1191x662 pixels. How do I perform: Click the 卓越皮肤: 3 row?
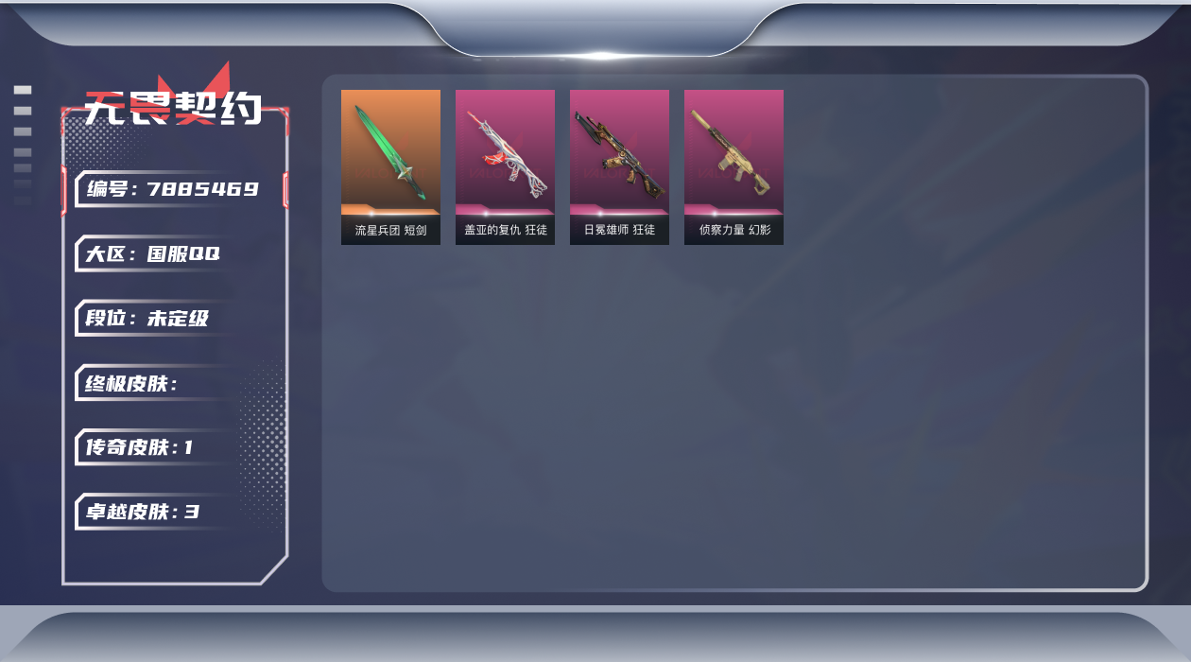coord(156,512)
